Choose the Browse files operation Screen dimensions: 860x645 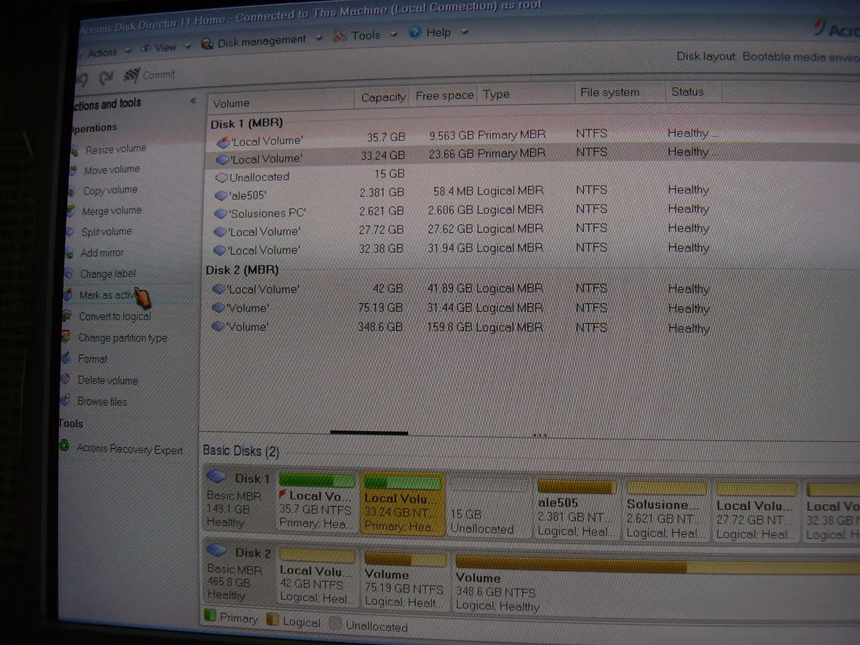coord(102,402)
